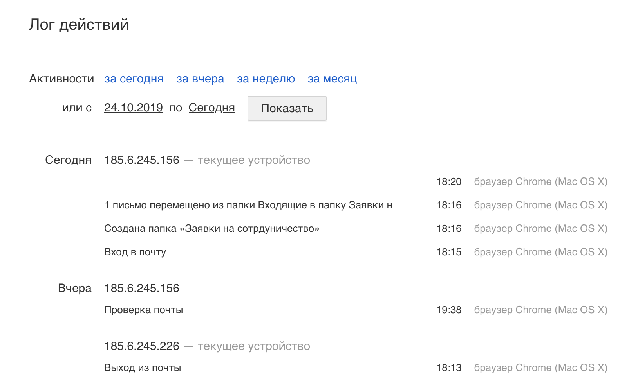Select the "Проверка почты" entry from yesterday

pos(143,309)
